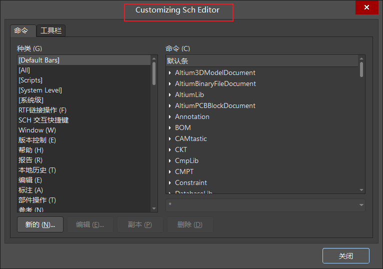This screenshot has height=269, width=383.
Task: Select 标注 (A) category
Action: point(84,190)
